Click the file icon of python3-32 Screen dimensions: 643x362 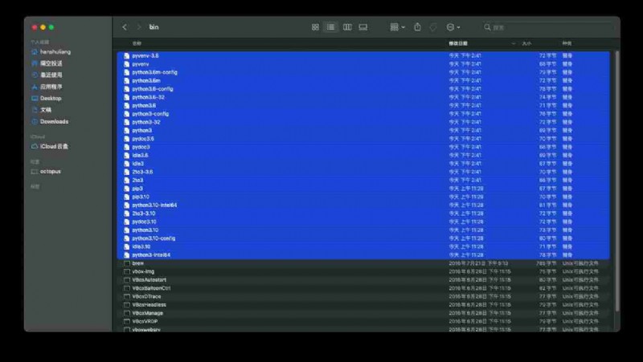click(127, 122)
